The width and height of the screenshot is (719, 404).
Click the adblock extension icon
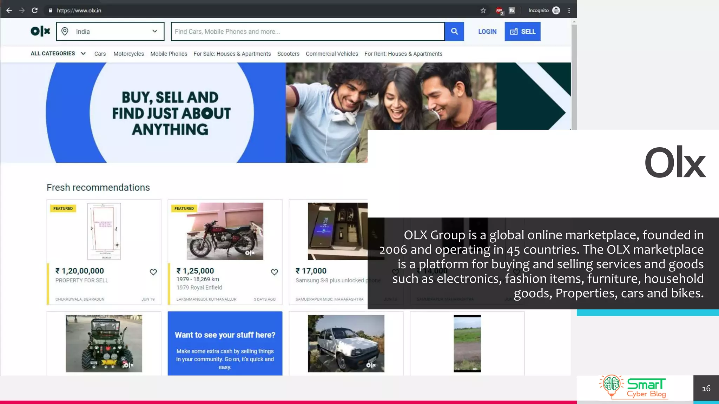[499, 11]
